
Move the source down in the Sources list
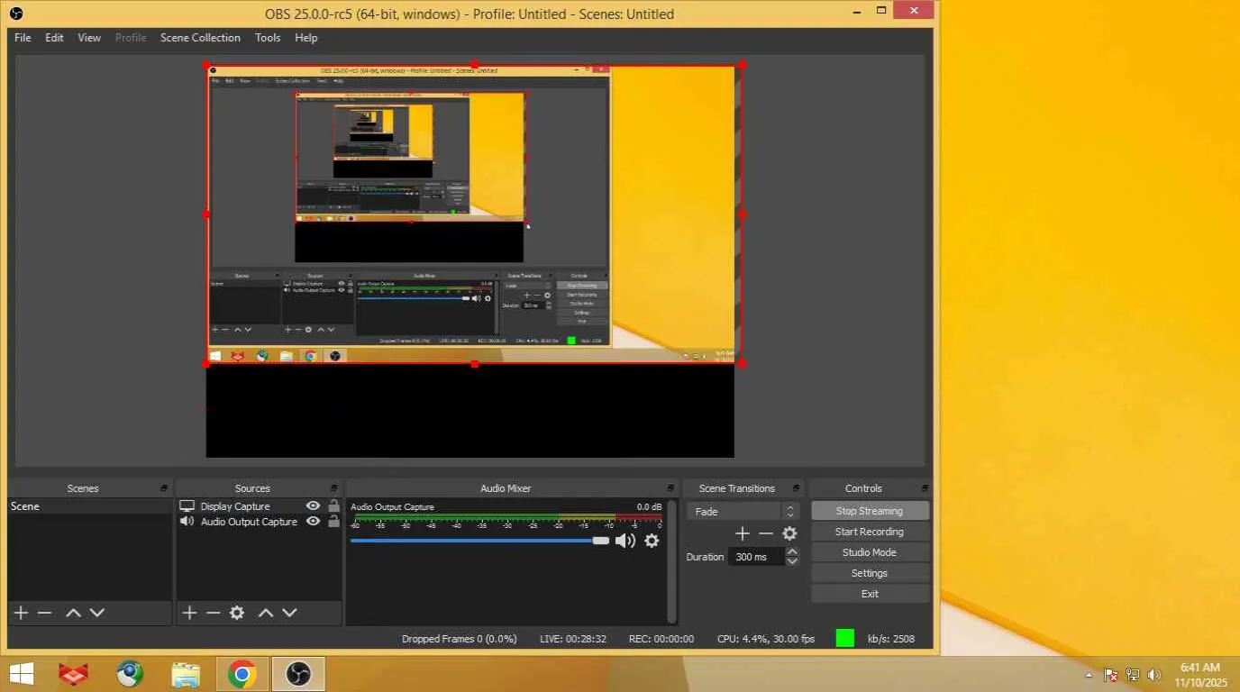pos(289,613)
